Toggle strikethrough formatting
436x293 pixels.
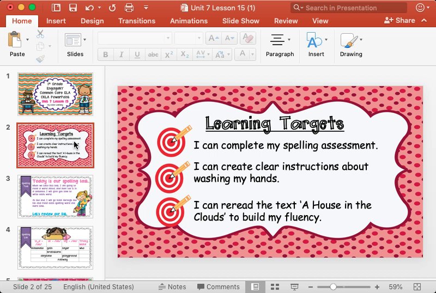tap(153, 54)
